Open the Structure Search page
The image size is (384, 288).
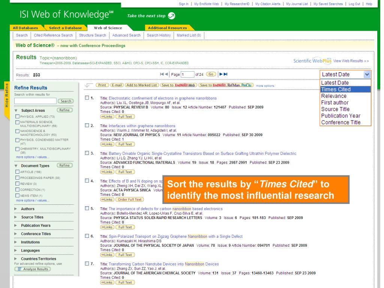[x=93, y=35]
